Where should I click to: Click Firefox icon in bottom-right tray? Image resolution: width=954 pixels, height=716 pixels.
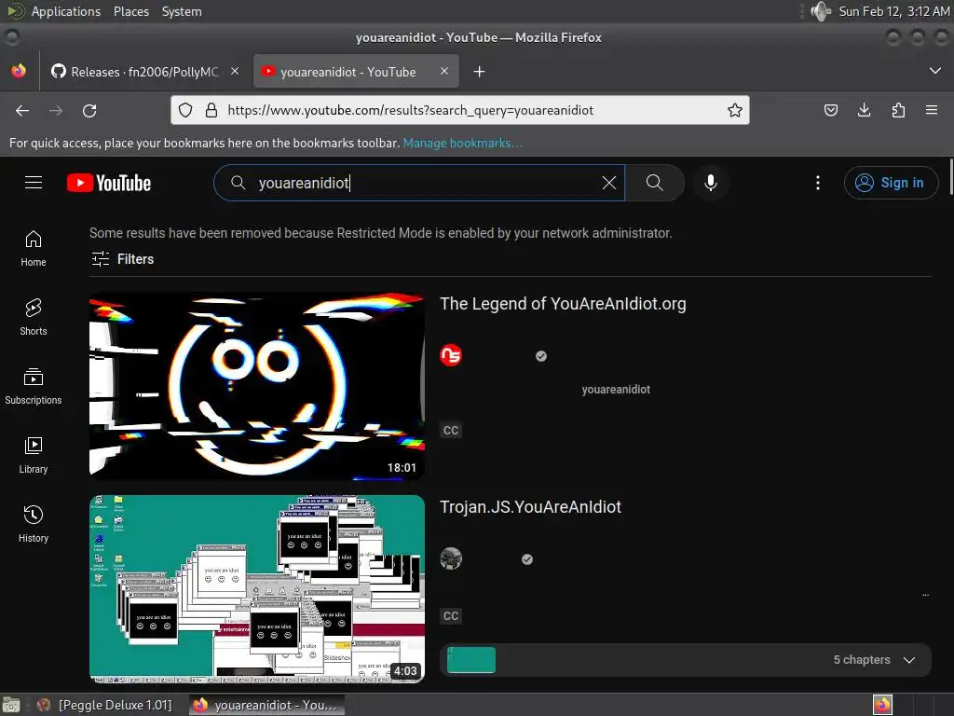882,705
